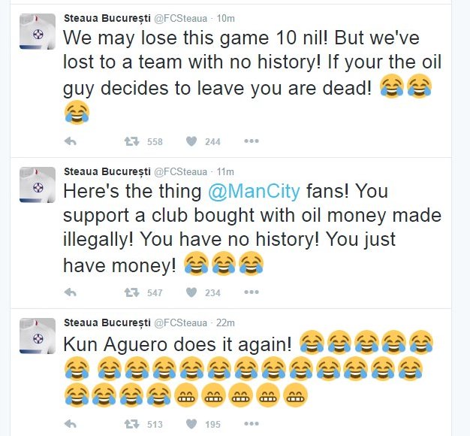The width and height of the screenshot is (470, 436).
Task: Click the @FCSteaua handle on the 11m tweet
Action: point(180,172)
